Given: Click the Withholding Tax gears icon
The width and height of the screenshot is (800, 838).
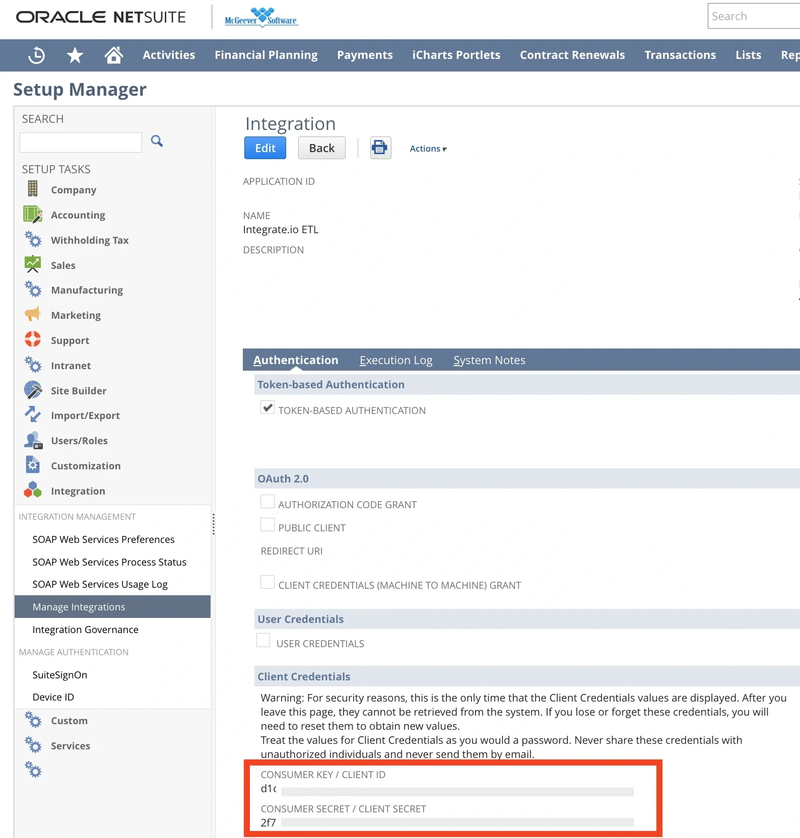Looking at the screenshot, I should (x=33, y=239).
